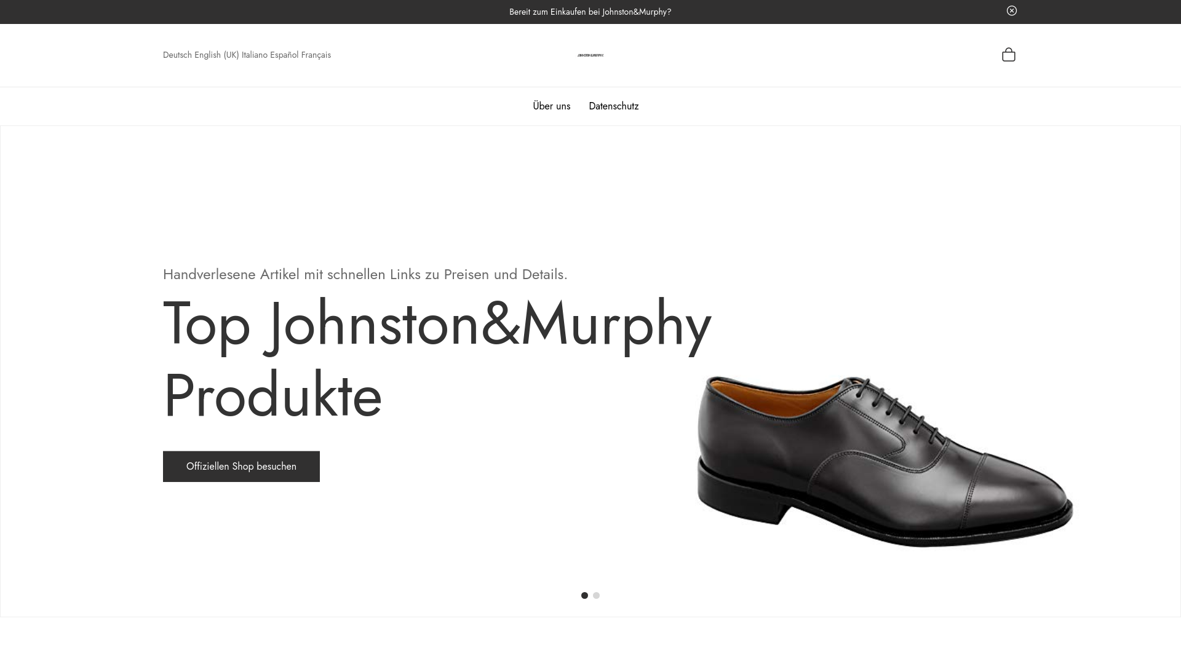Image resolution: width=1181 pixels, height=664 pixels.
Task: Click the Offiziellen Shop besuchen button
Action: [241, 467]
